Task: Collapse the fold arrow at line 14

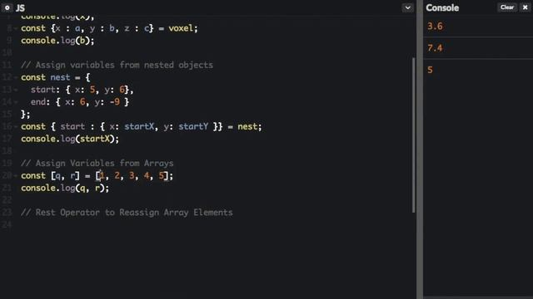Action: pos(16,102)
